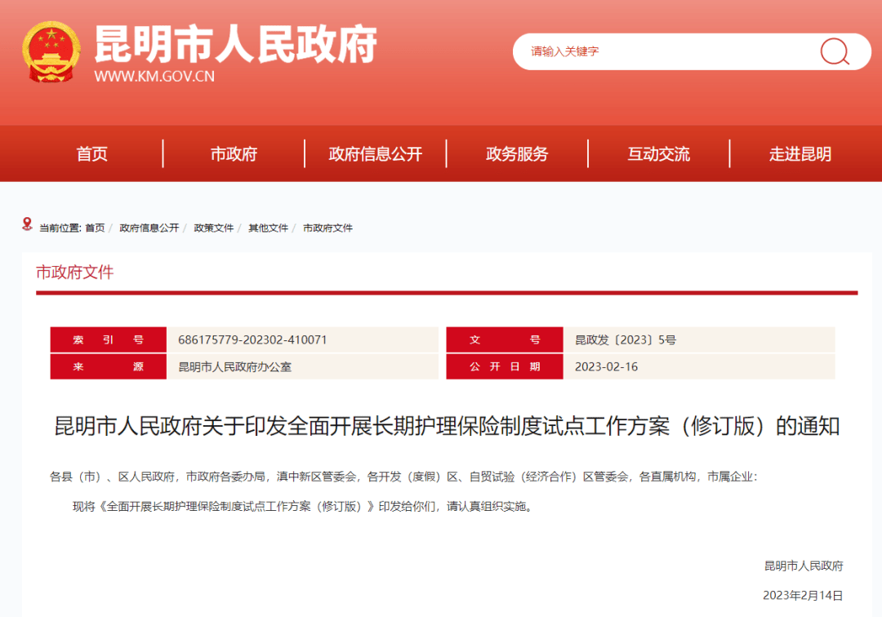The image size is (882, 617).
Task: Go to 政府信息公开 in navigation bar
Action: pyautogui.click(x=376, y=153)
